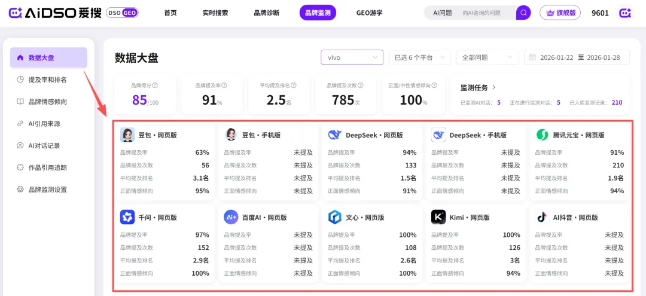The width and height of the screenshot is (646, 296).
Task: Click help icon next to 平均提及排名
Action: [294, 86]
